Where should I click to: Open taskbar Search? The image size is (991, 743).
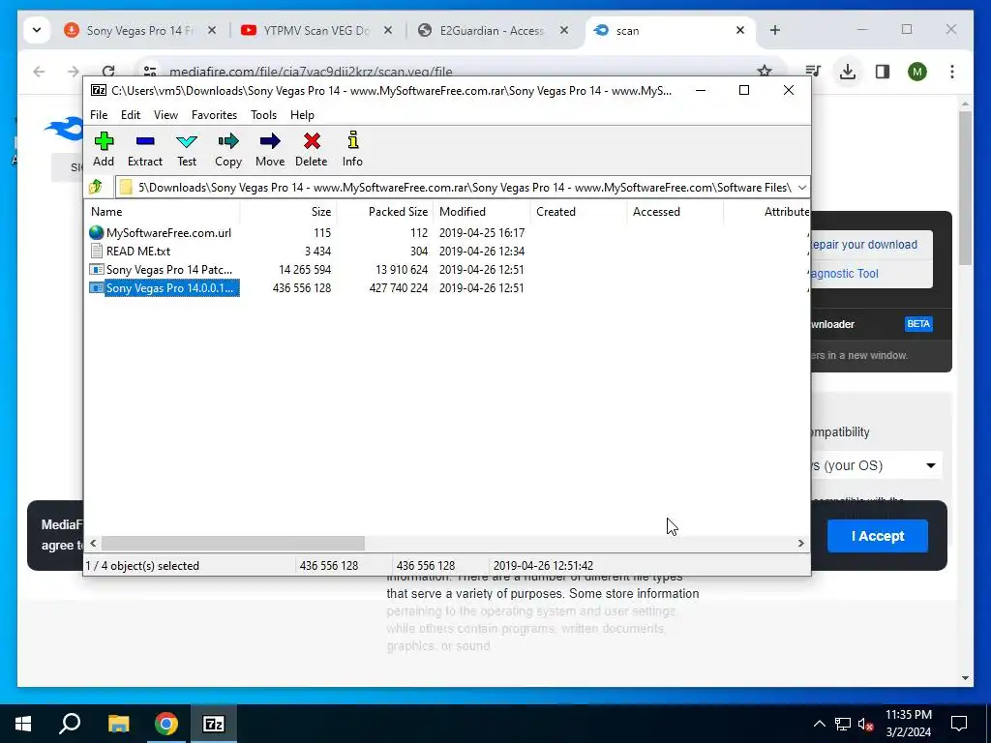coord(70,724)
